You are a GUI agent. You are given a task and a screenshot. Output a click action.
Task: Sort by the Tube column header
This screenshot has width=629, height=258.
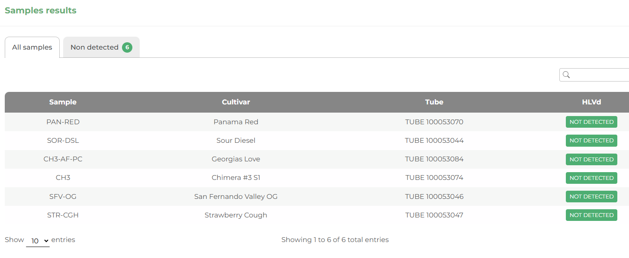click(434, 102)
